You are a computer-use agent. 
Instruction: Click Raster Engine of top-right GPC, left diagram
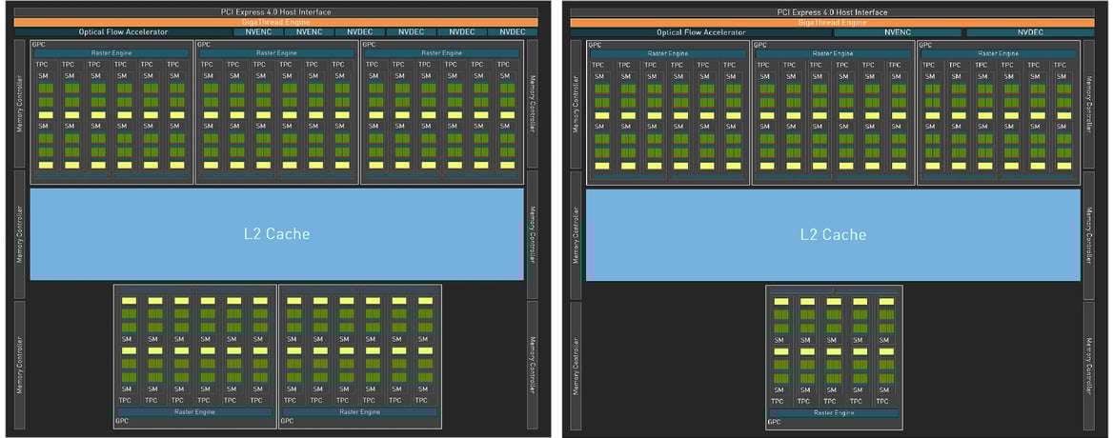pyautogui.click(x=441, y=53)
